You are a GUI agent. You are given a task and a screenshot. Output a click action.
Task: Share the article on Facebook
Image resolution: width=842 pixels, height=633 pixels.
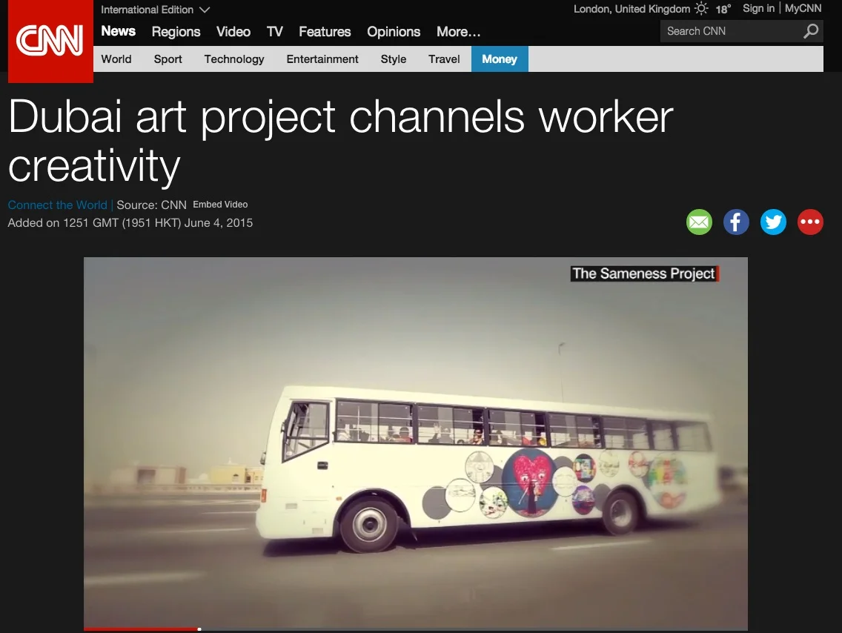736,222
